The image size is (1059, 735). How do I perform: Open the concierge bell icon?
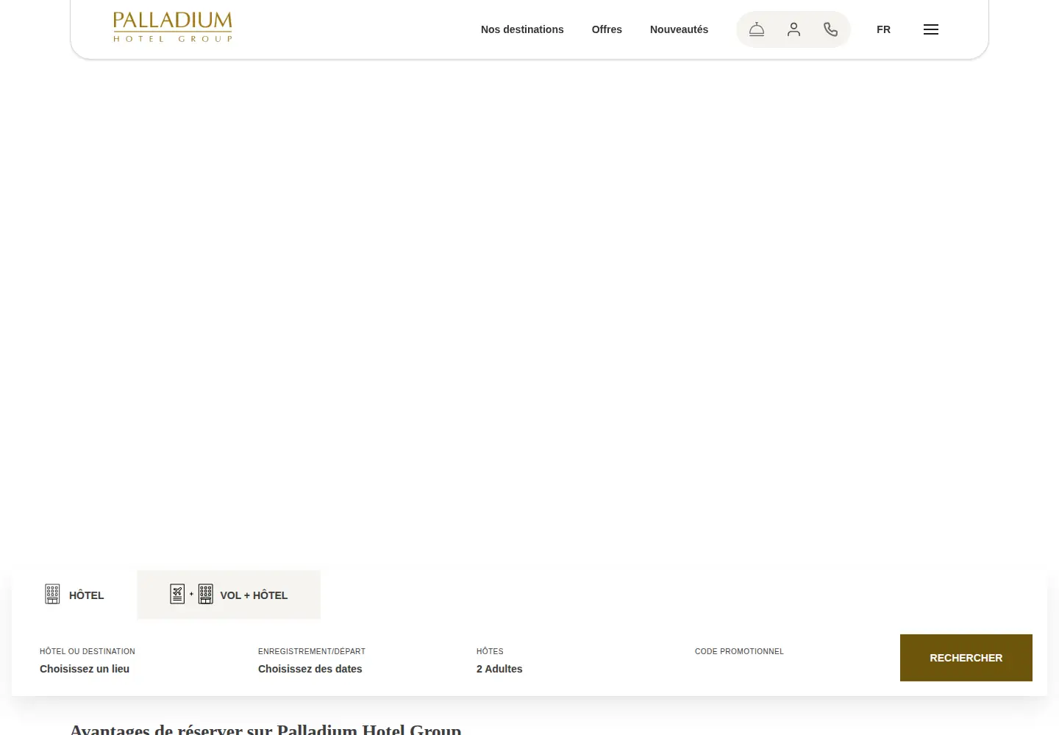[757, 29]
